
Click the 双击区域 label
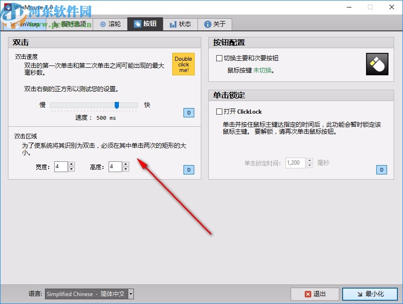coord(25,137)
